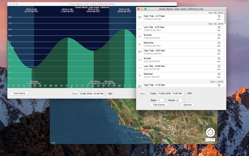249x156 pixels.
Task: Click the Days input field
Action: tap(161, 100)
